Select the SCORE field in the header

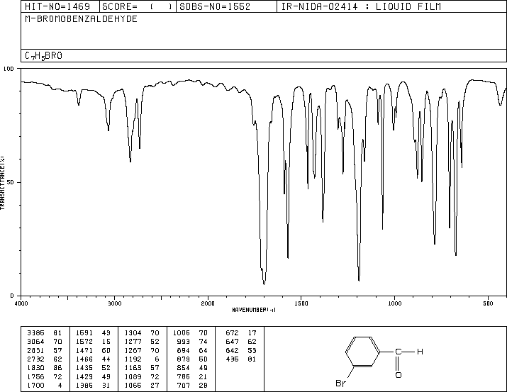138,6
